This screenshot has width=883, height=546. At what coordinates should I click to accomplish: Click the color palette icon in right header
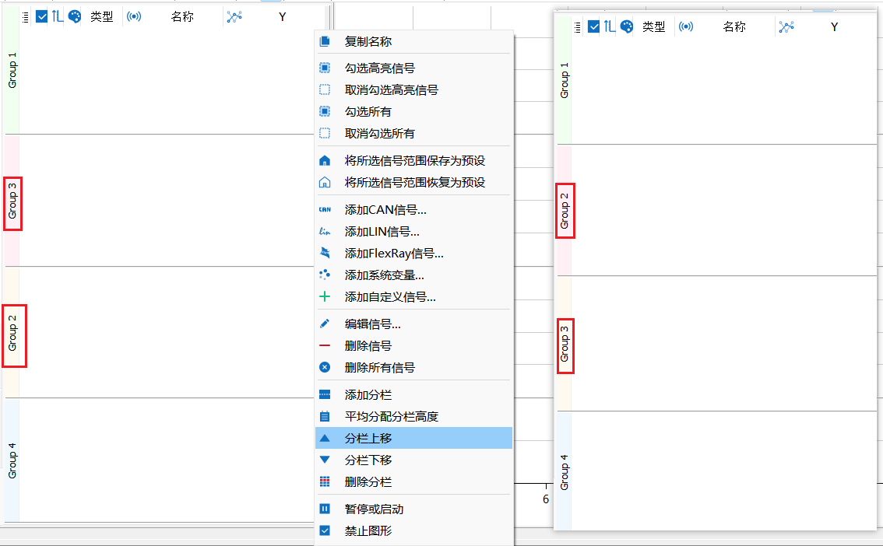pos(627,26)
